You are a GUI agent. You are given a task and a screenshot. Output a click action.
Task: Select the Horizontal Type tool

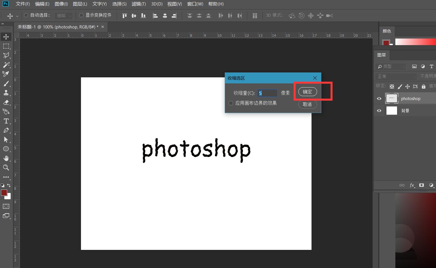click(6, 121)
